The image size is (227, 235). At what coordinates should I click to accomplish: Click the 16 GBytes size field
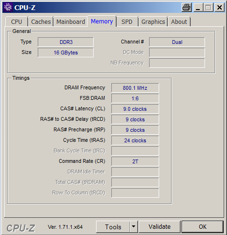point(65,53)
